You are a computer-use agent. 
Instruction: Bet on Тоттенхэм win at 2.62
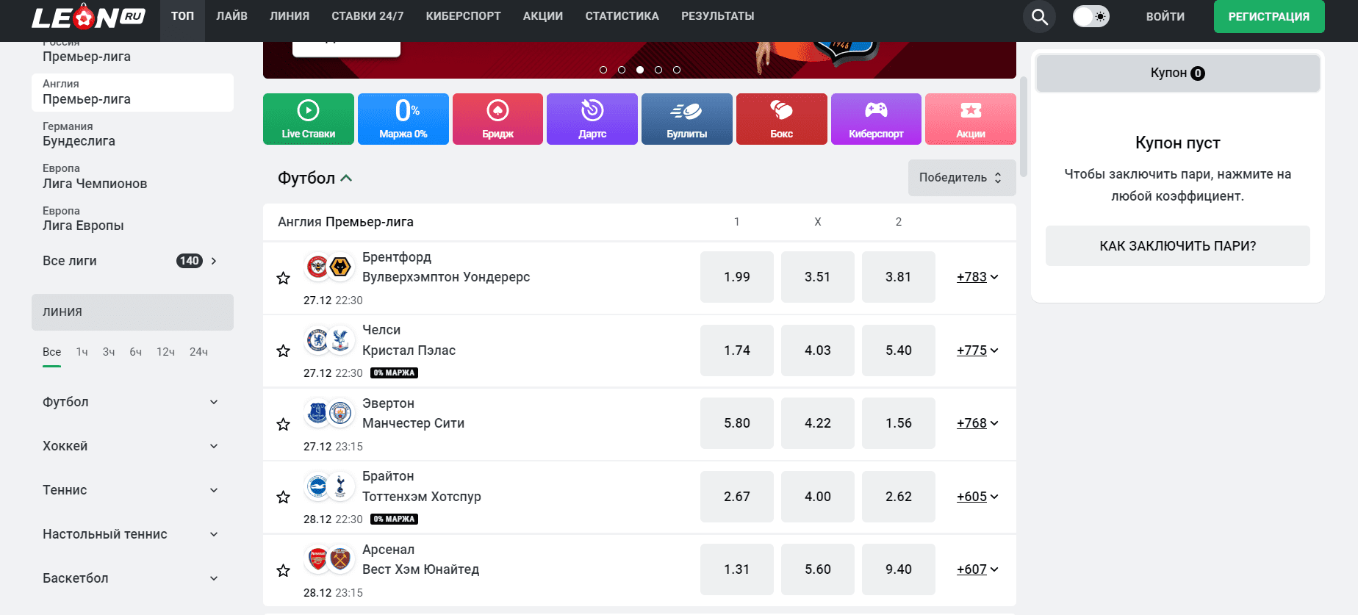click(x=899, y=497)
